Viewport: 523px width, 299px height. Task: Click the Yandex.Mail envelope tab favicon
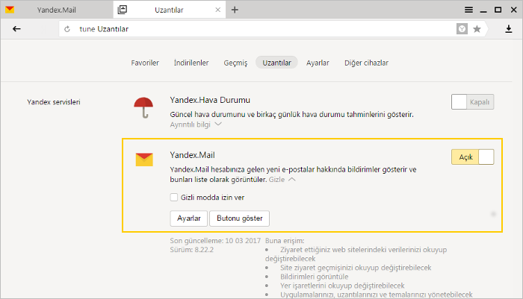click(x=10, y=10)
